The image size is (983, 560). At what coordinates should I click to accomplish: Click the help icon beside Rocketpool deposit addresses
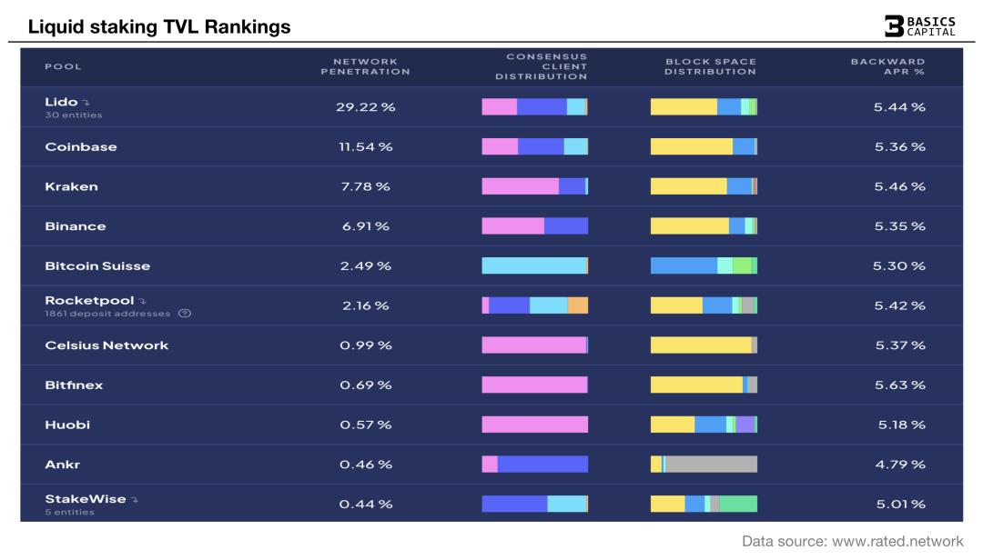(185, 314)
